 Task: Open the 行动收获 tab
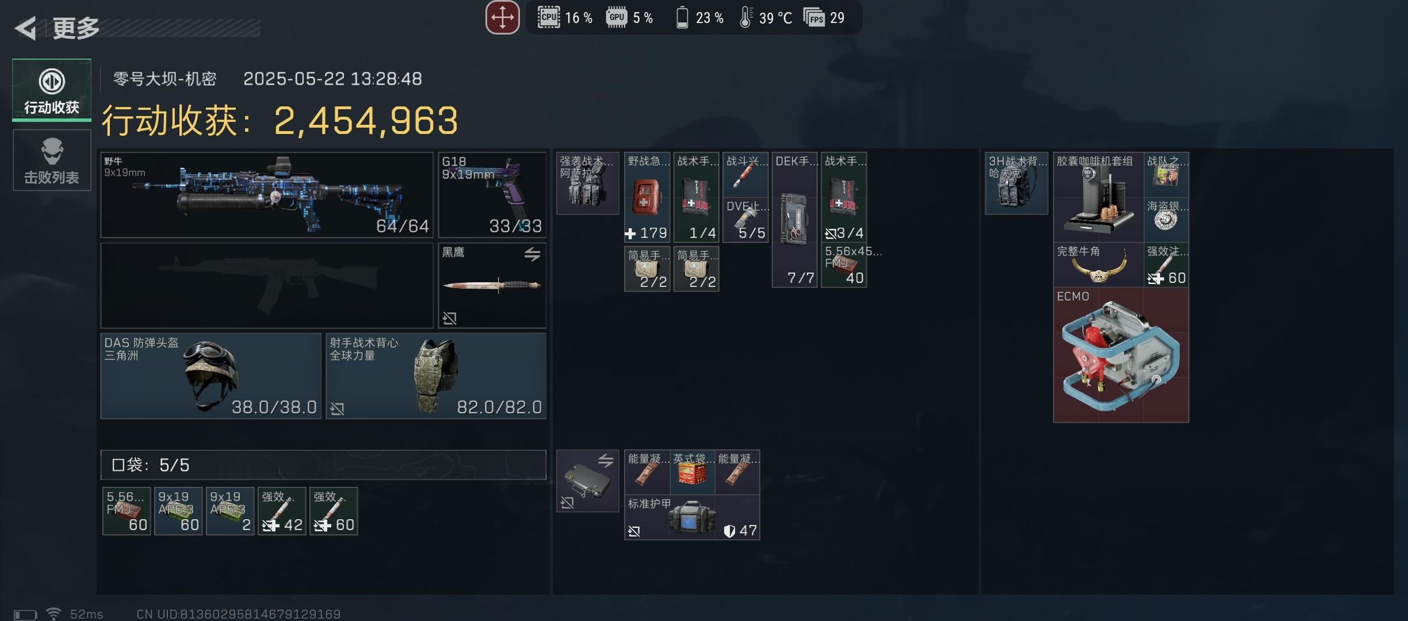(52, 90)
